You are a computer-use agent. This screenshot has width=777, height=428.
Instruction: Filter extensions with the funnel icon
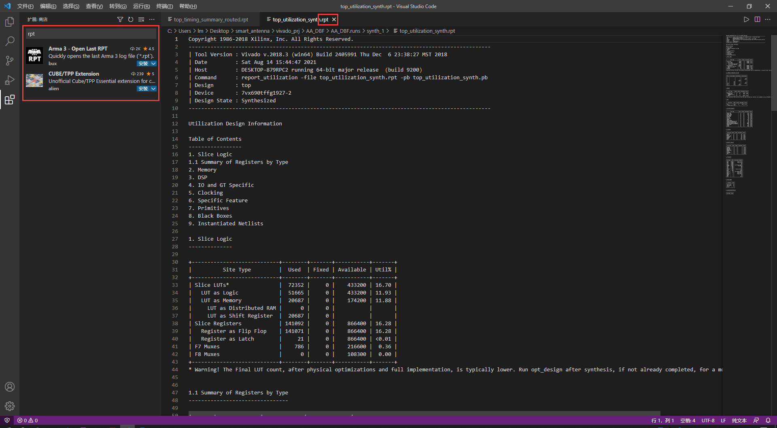(x=120, y=19)
